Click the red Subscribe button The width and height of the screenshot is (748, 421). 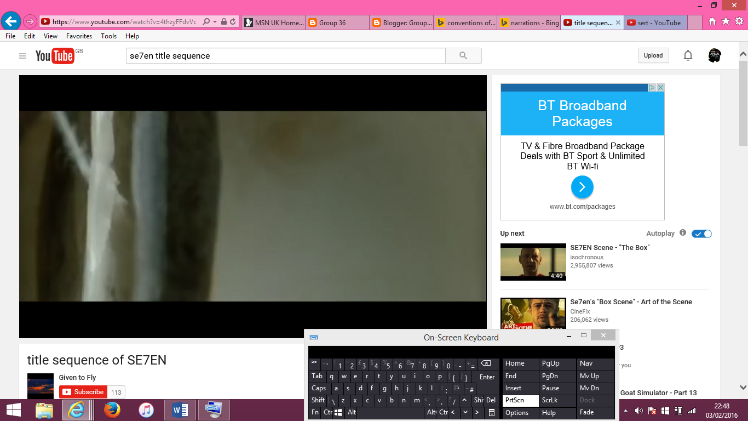[83, 392]
